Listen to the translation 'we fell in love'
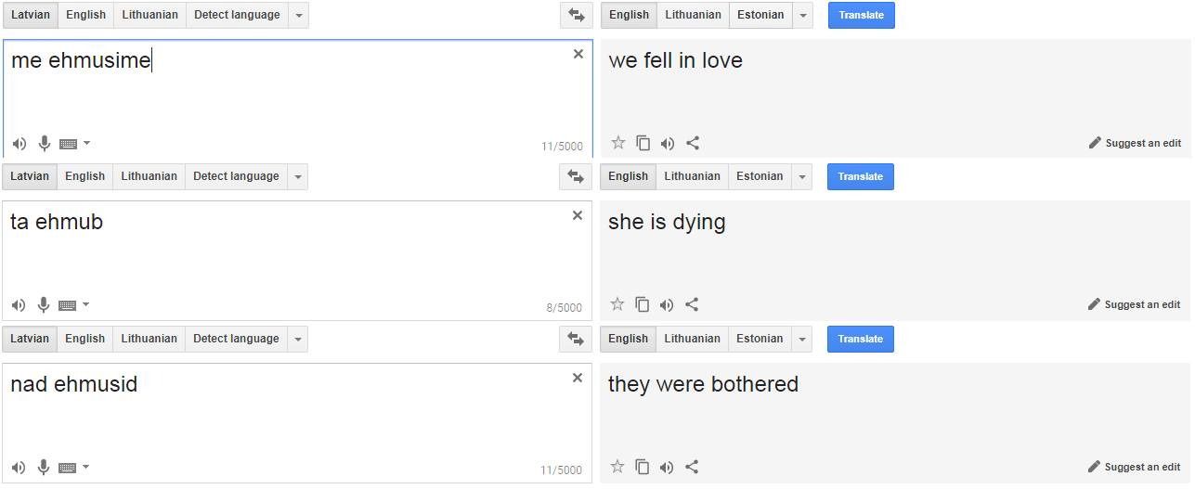The height and width of the screenshot is (489, 1195). [667, 143]
